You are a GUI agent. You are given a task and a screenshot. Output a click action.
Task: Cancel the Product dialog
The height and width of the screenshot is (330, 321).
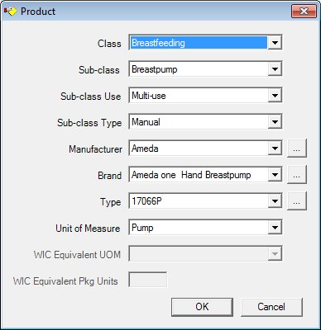271,307
